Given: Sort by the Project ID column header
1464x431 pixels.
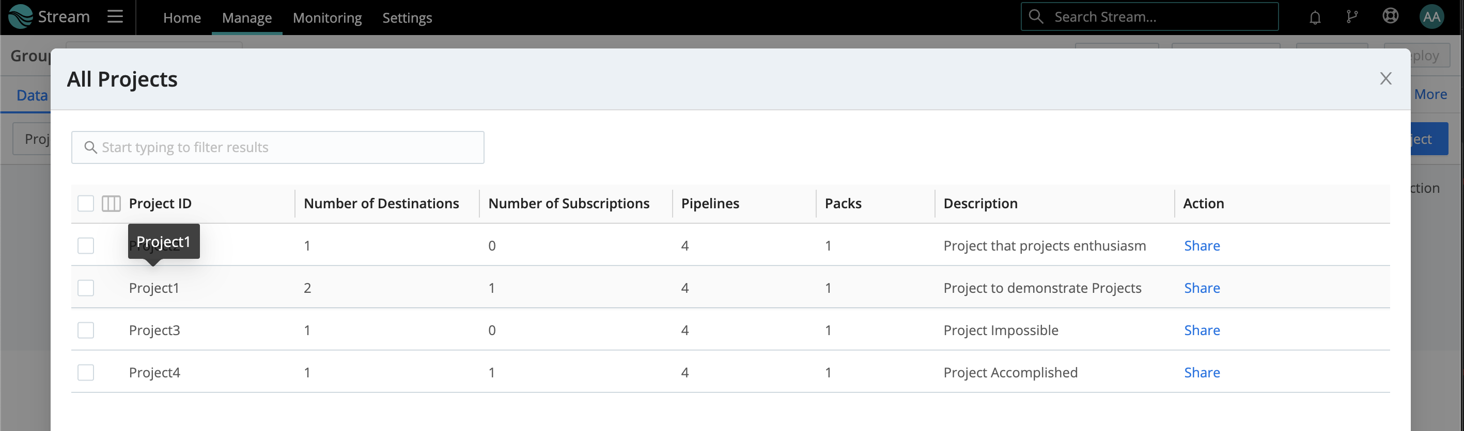Looking at the screenshot, I should [160, 204].
